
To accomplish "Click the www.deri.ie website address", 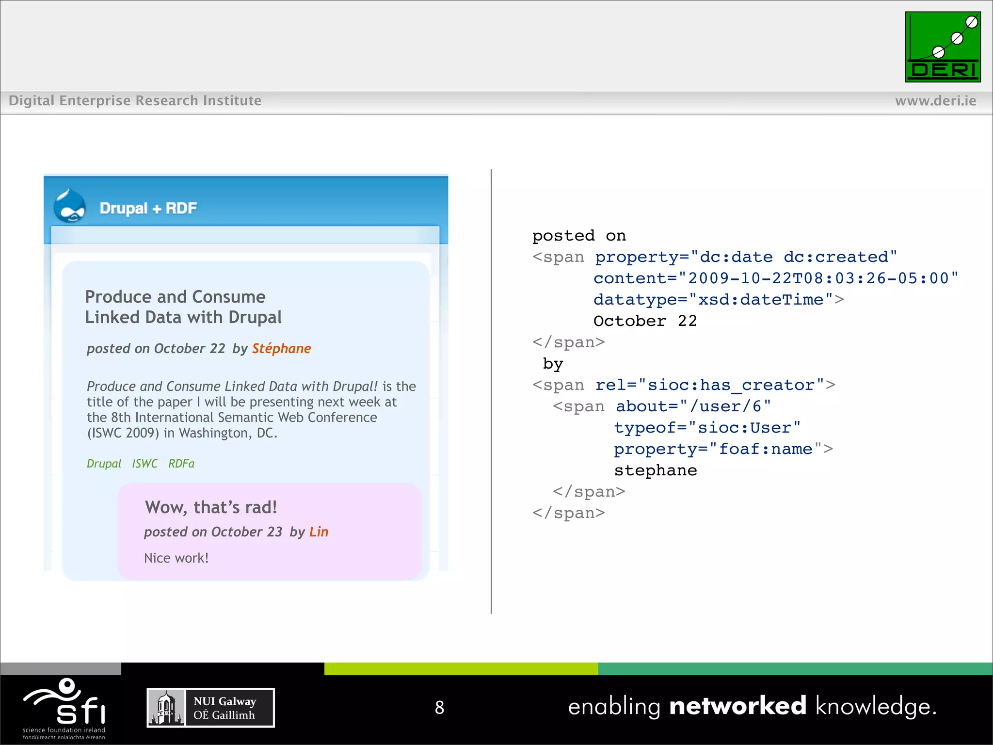I will (935, 101).
